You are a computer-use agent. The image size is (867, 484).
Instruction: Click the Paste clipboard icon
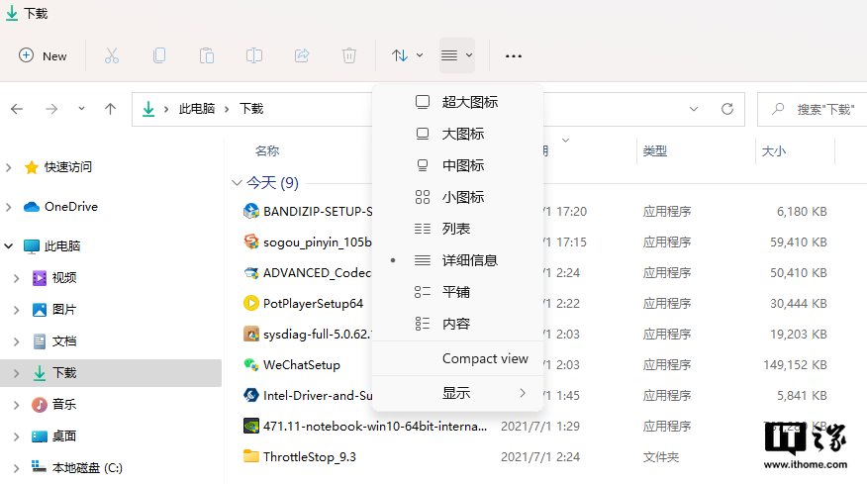(207, 56)
